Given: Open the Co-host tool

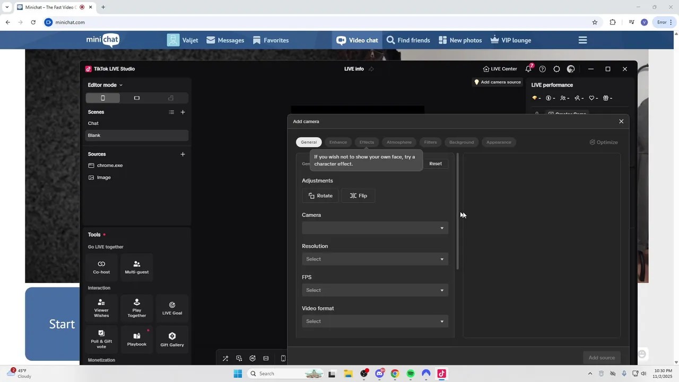Looking at the screenshot, I should 101,267.
